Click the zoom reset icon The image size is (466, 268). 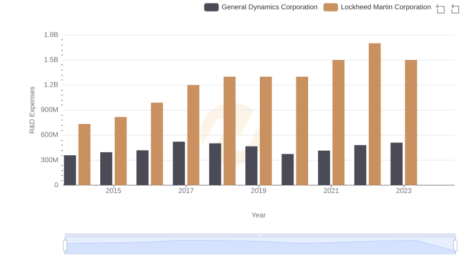pyautogui.click(x=455, y=9)
